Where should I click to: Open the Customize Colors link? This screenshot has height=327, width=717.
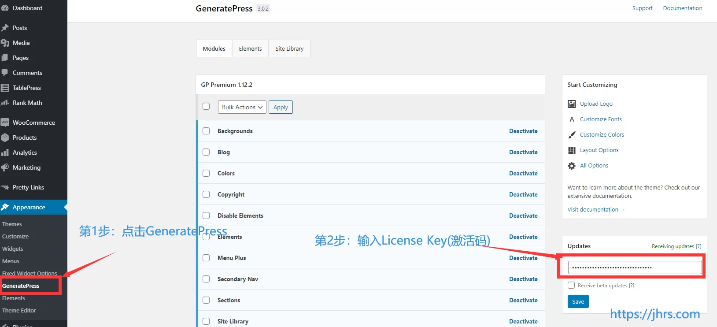pyautogui.click(x=602, y=135)
